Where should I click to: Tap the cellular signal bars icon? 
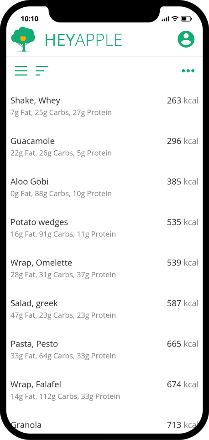point(165,19)
